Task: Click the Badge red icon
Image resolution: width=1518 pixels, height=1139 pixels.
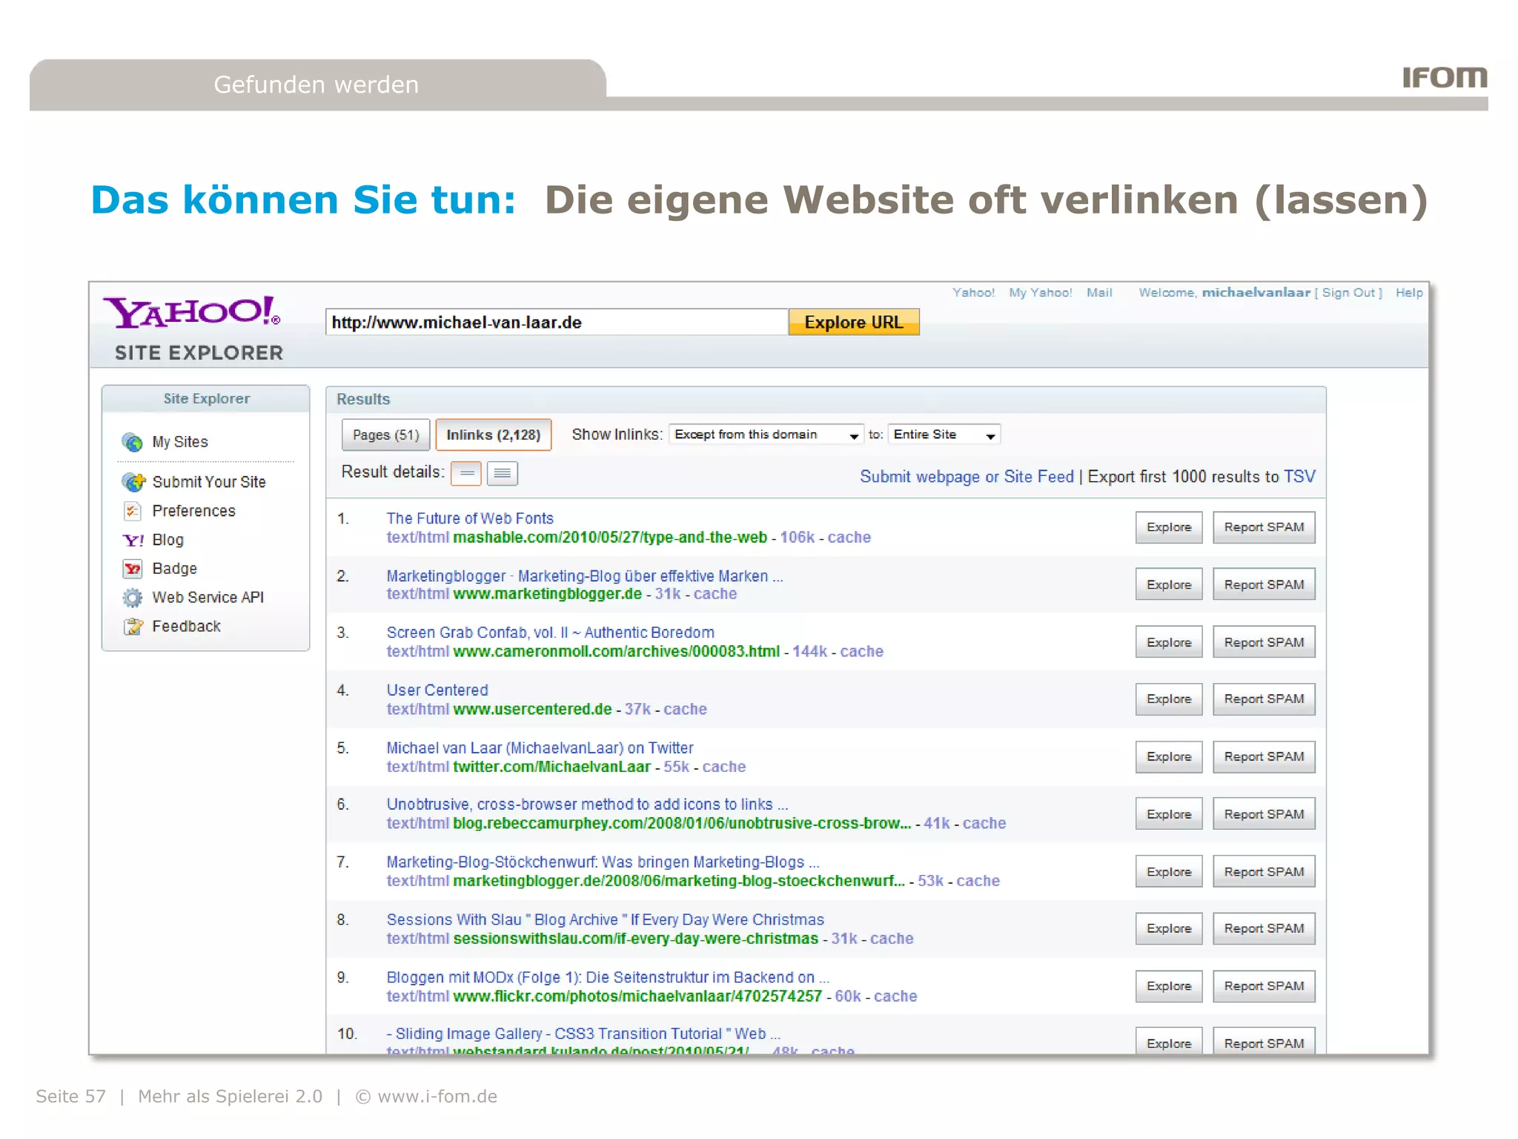Action: 133,569
